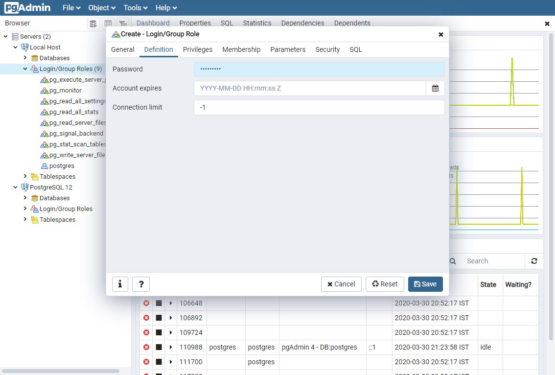This screenshot has width=555, height=375.
Task: Click the Reset button
Action: [x=385, y=284]
